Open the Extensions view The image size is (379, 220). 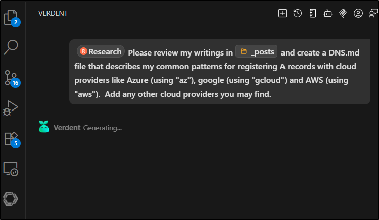click(x=11, y=138)
